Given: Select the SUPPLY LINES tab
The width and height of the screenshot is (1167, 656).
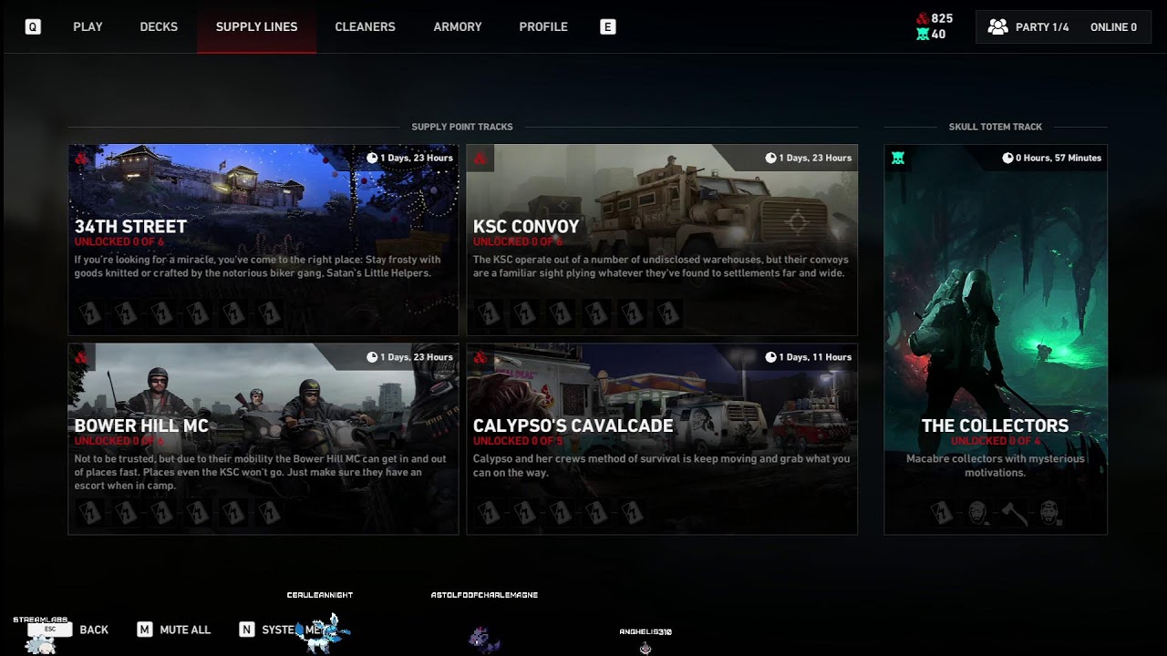Looking at the screenshot, I should click(x=256, y=27).
